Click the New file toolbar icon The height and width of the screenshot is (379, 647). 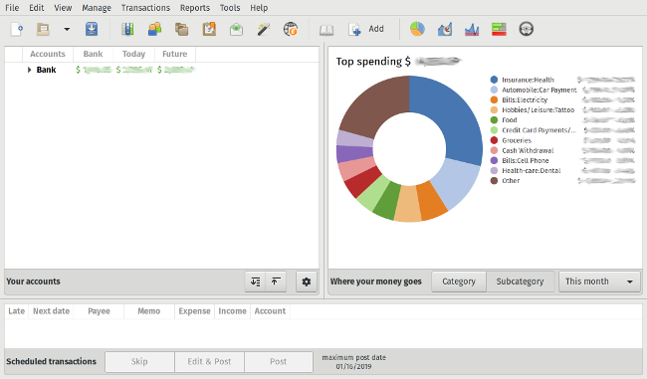pyautogui.click(x=17, y=29)
